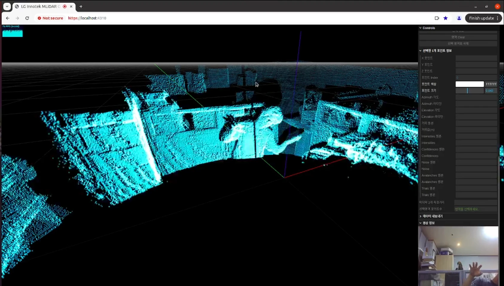Open the 포인트 색상 white color swatch

(469, 84)
